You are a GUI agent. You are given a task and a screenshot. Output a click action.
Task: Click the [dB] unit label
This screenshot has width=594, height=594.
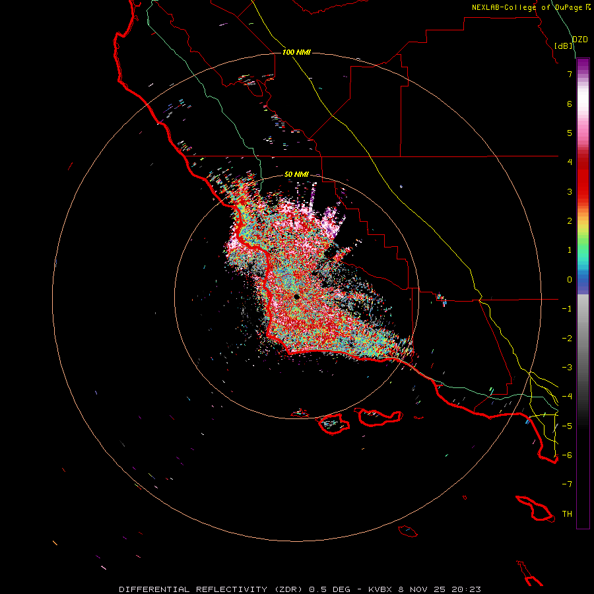[x=564, y=46]
